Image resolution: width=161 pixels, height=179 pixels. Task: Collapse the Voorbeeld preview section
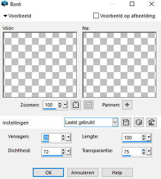click(x=5, y=16)
